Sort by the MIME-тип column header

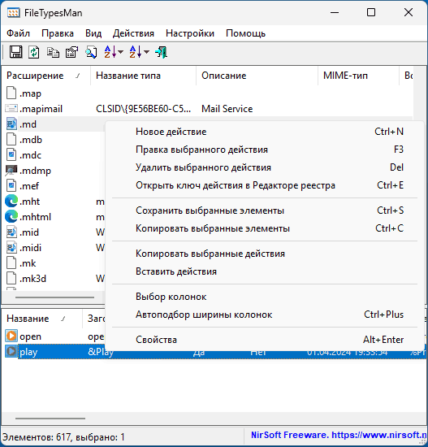[x=358, y=76]
